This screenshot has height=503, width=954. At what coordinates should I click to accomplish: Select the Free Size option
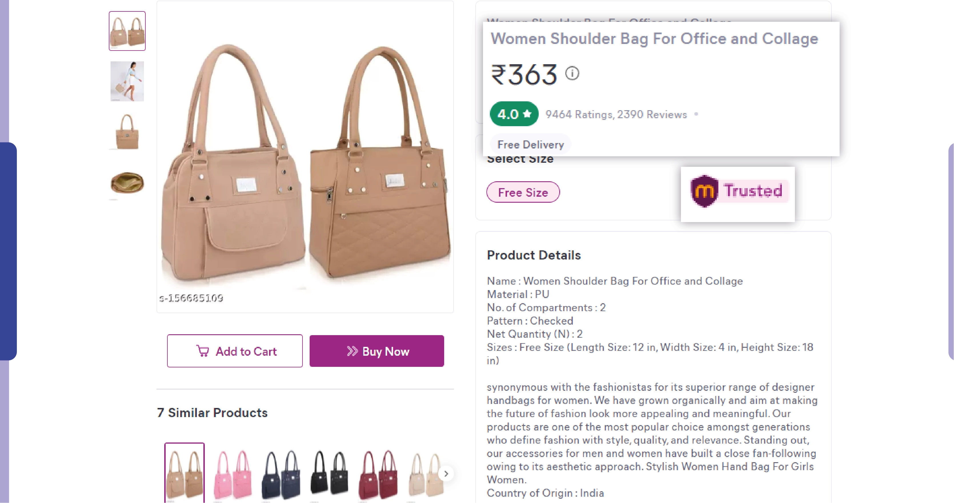pos(522,192)
